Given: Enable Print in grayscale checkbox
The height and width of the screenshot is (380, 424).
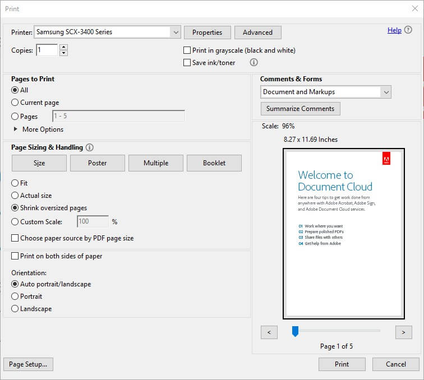Looking at the screenshot, I should tap(187, 50).
